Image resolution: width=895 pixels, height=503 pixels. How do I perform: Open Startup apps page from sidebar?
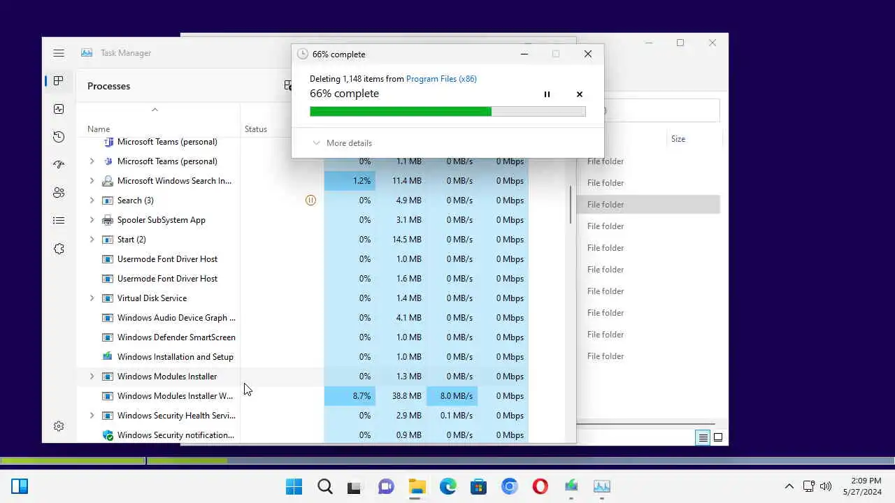pos(59,165)
